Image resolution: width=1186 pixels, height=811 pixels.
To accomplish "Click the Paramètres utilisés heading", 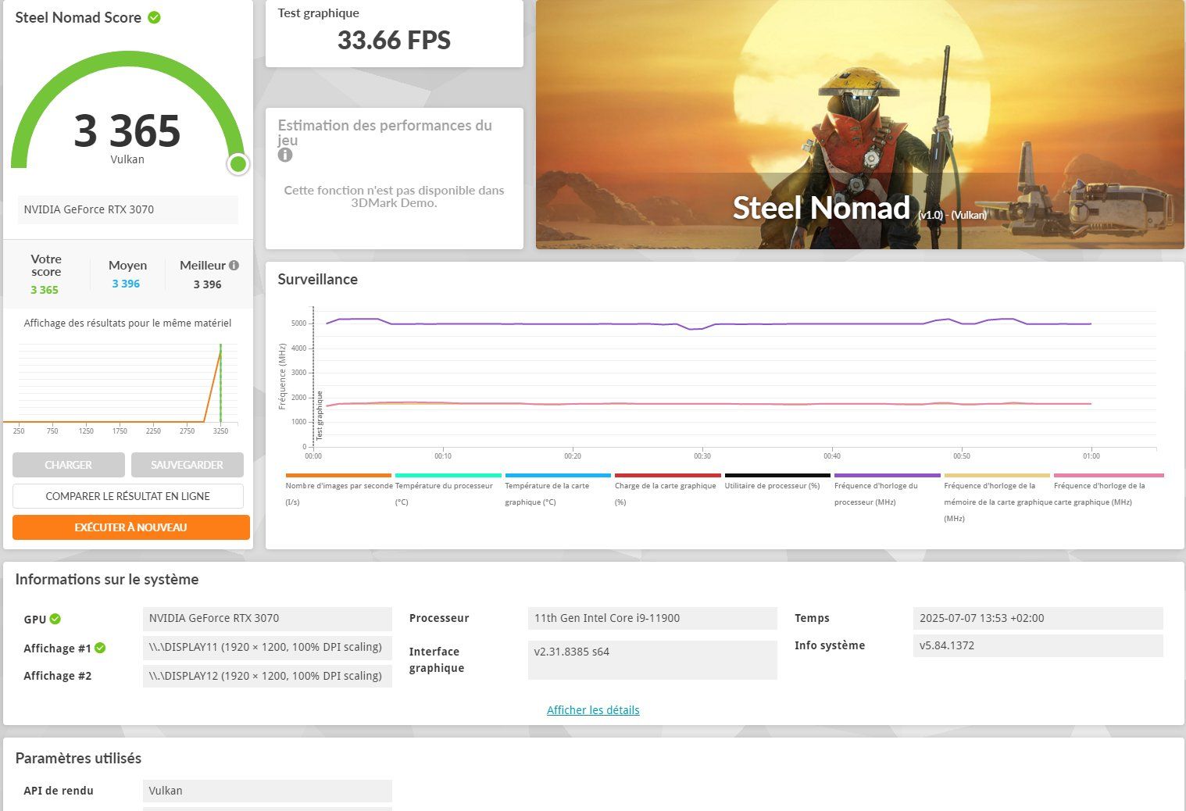I will (78, 758).
